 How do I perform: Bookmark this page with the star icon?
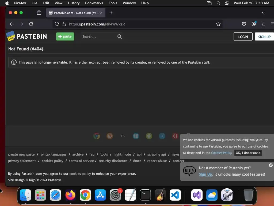pos(218,24)
